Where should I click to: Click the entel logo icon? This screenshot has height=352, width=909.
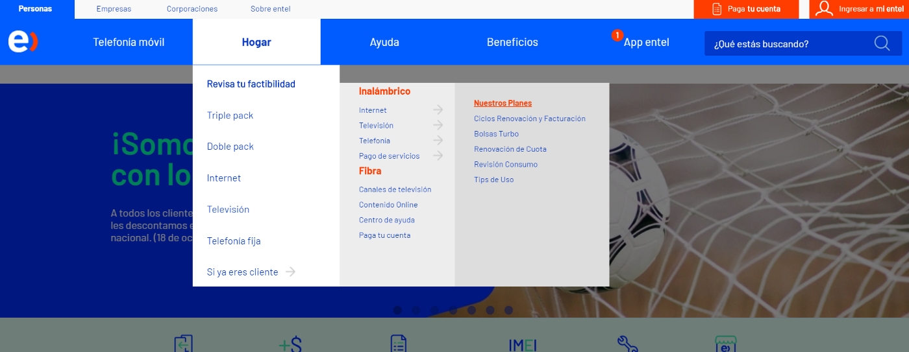(x=23, y=41)
